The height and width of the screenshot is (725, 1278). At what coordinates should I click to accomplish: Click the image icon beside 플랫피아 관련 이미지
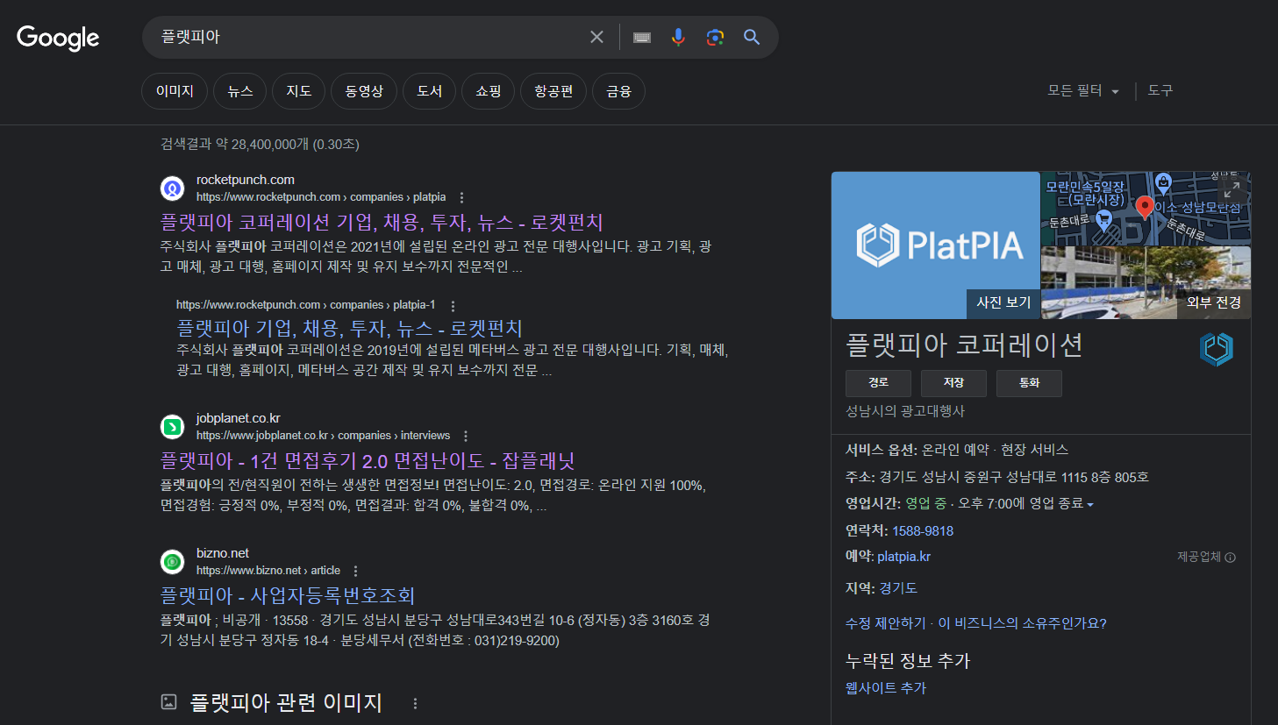click(169, 702)
